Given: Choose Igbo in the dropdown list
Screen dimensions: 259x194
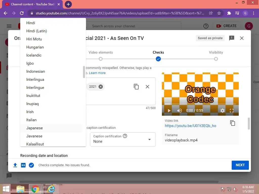Looking at the screenshot, I should point(51,63).
